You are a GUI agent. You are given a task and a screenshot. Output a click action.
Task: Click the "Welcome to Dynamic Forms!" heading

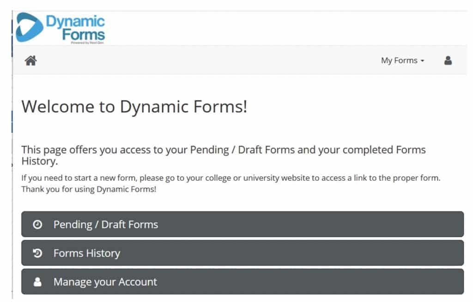point(134,107)
